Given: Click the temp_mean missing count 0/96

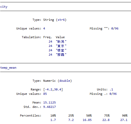Looking at the screenshot, I should [x=113, y=94].
